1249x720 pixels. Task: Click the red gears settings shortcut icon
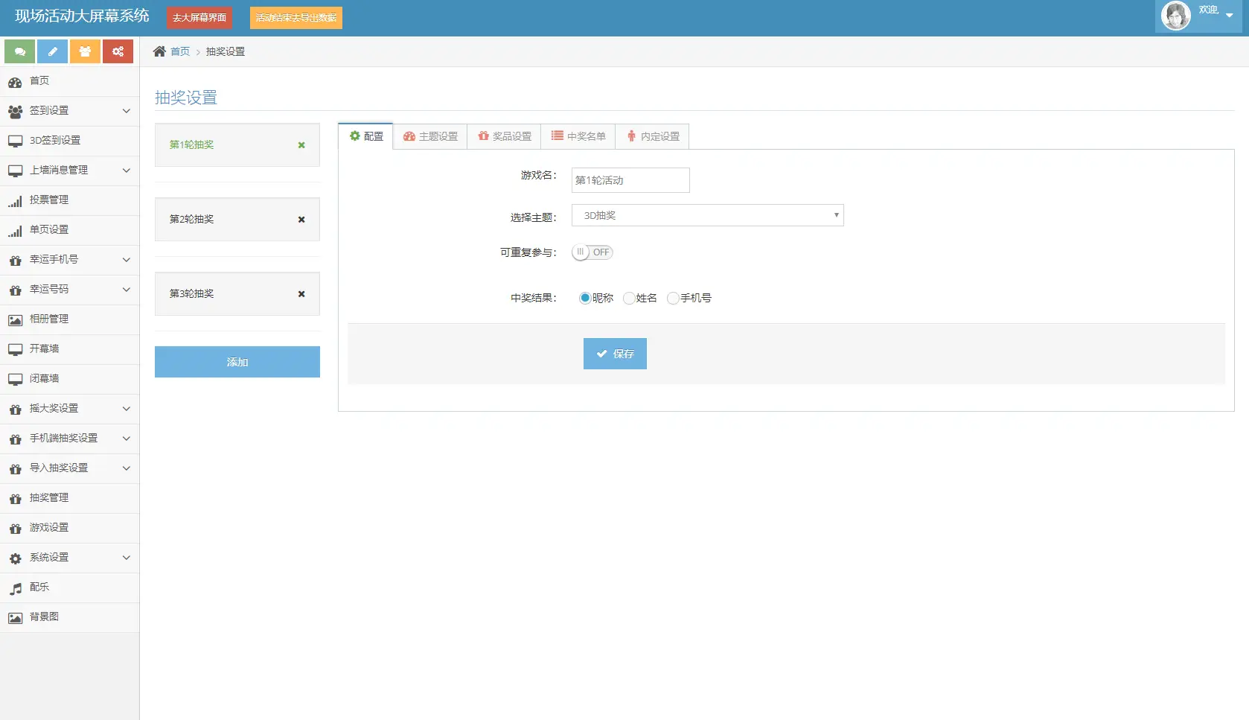(x=118, y=51)
